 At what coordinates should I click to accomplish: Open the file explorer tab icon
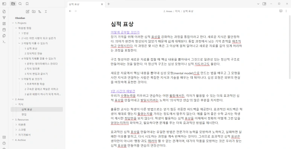click(13, 4)
